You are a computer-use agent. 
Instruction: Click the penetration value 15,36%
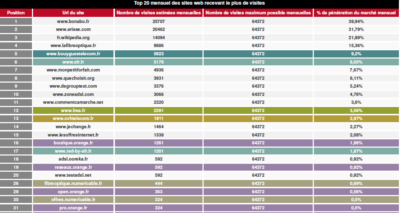356,46
